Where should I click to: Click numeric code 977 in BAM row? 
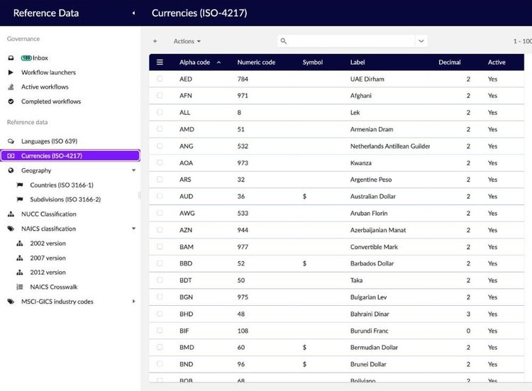(243, 247)
